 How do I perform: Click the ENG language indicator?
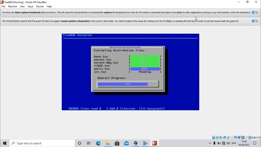coord(234,143)
